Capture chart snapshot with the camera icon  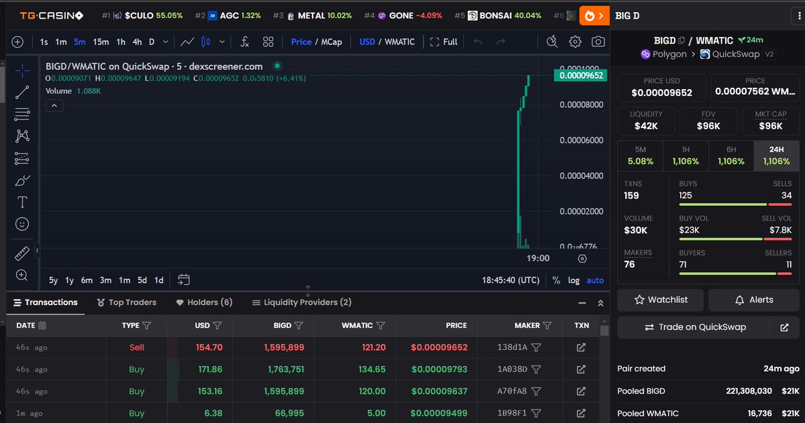[x=598, y=42]
